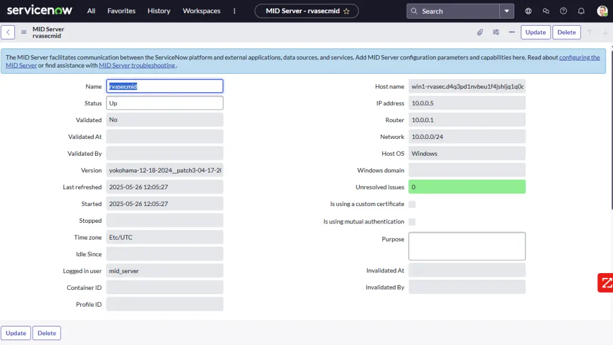
Task: Click the Last refreshed date value
Action: [x=165, y=187]
